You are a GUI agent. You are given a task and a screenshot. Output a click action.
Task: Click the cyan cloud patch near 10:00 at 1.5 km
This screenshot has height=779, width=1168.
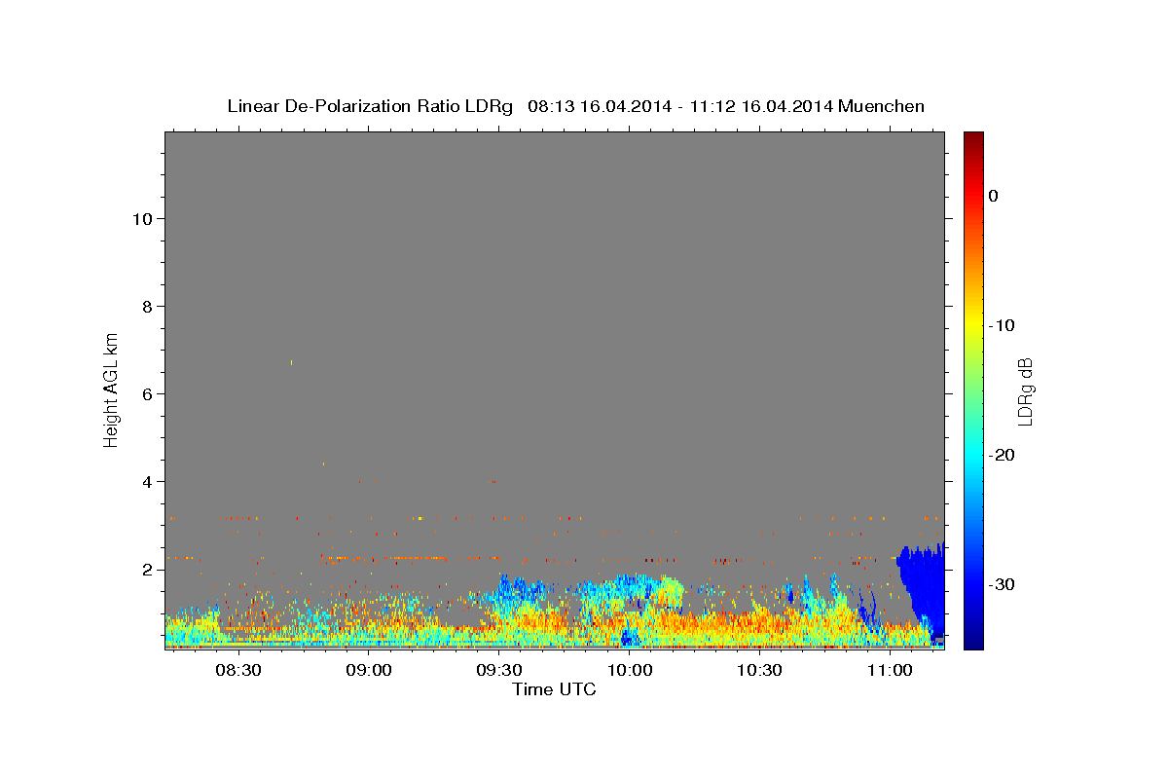[623, 587]
